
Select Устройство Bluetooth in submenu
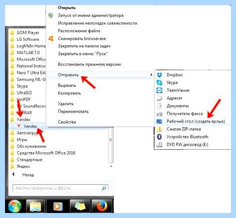click(187, 137)
